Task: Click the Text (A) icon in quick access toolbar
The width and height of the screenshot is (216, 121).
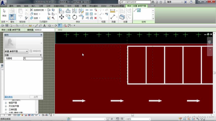Action: pos(44,26)
